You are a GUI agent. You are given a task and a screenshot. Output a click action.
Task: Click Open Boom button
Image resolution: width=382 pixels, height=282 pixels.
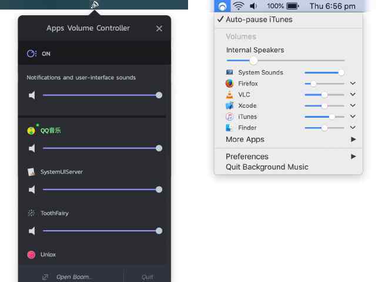click(x=68, y=277)
